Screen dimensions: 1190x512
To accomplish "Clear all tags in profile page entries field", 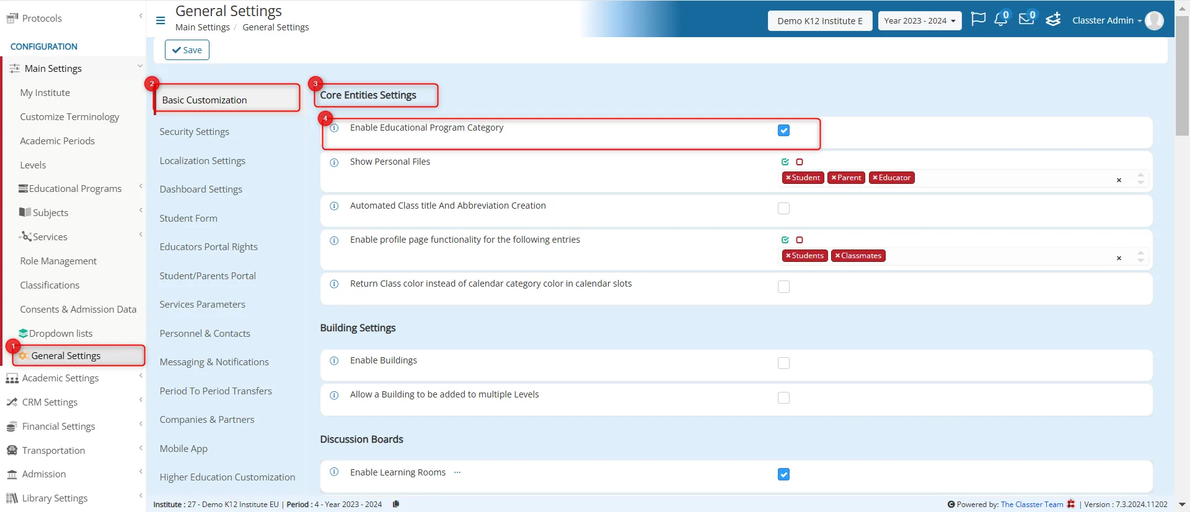I will [x=1119, y=258].
